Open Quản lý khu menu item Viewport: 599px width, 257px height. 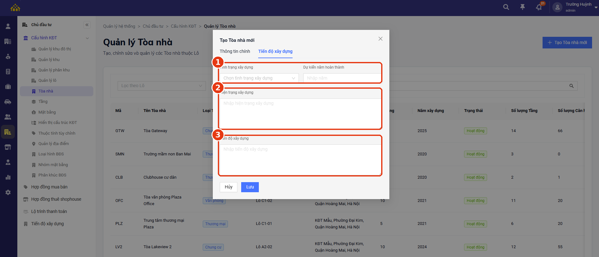click(49, 60)
